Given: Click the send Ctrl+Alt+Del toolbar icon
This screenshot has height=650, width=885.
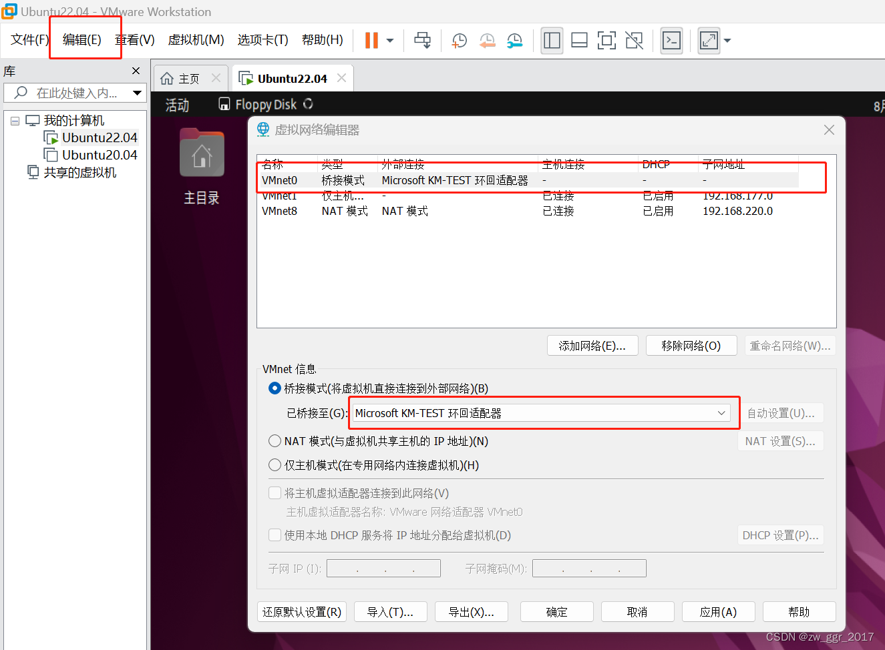Looking at the screenshot, I should tap(422, 41).
